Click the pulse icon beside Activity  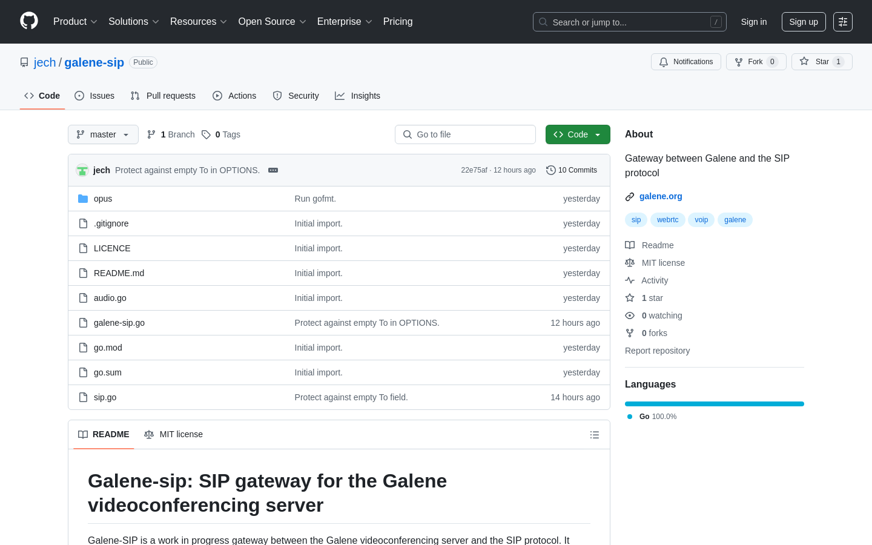point(630,280)
